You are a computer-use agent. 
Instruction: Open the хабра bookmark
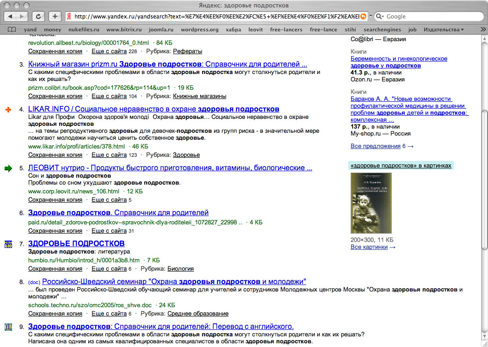click(x=234, y=30)
